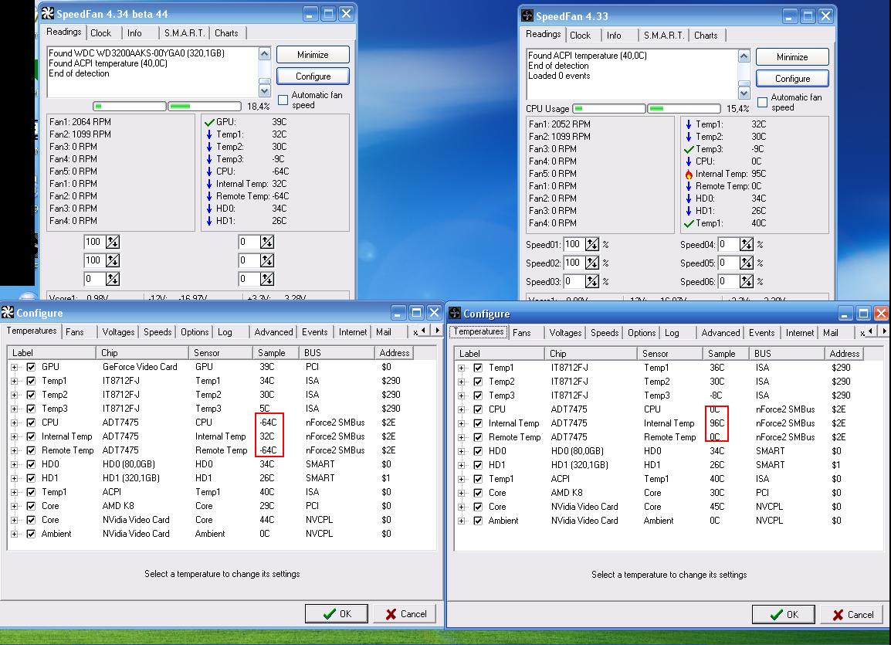Expand the AMD K8 Core row in left Configure dialog
891x645 pixels.
(x=14, y=506)
